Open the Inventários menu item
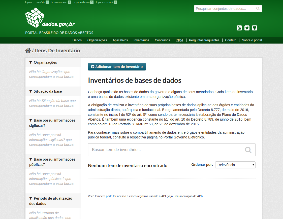This screenshot has width=283, height=219. tap(141, 40)
